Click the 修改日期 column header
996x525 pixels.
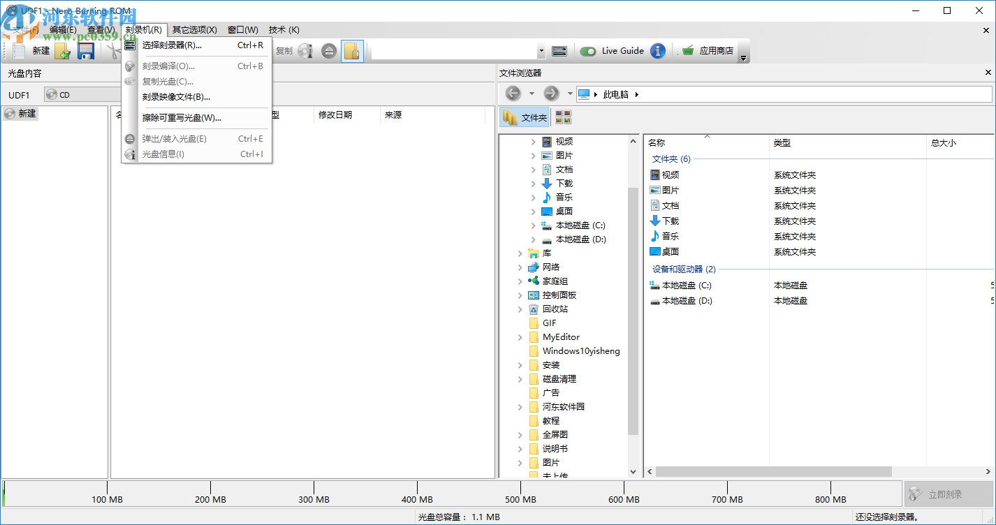coord(347,115)
